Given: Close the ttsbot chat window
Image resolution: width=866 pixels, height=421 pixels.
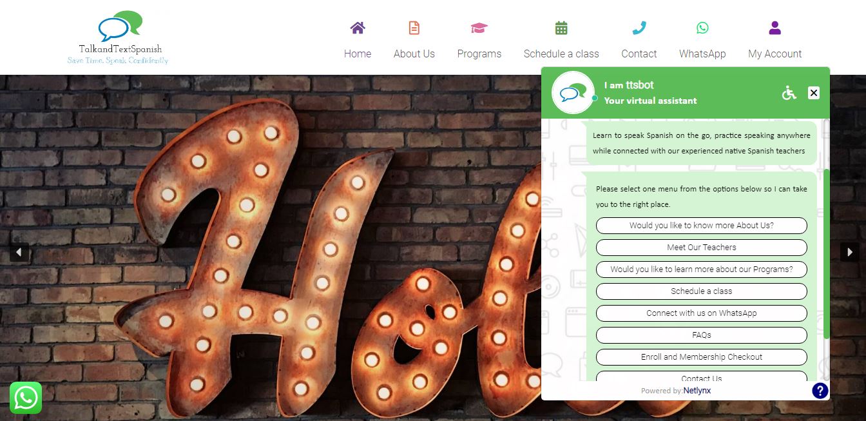Looking at the screenshot, I should point(814,93).
